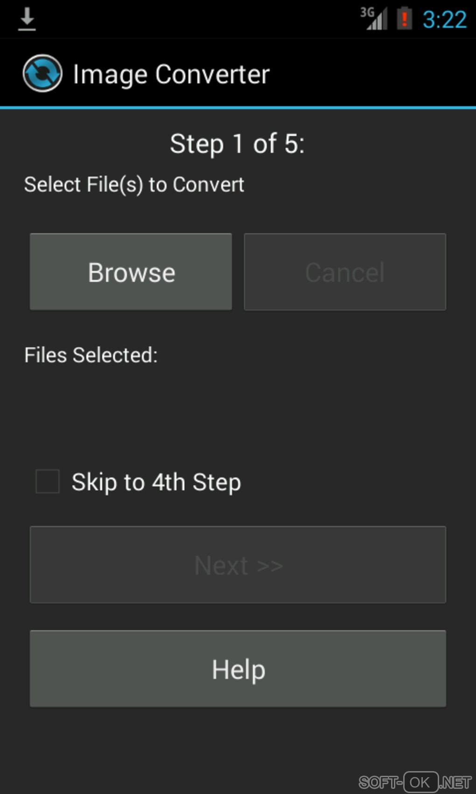The width and height of the screenshot is (476, 794).
Task: Tap the 3G signal strength icon
Action: [x=374, y=19]
